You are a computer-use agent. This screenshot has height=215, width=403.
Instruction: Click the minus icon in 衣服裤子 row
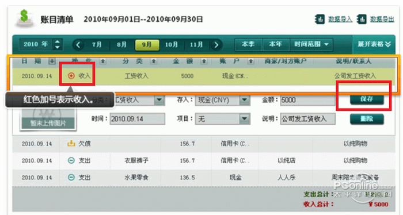coord(71,160)
